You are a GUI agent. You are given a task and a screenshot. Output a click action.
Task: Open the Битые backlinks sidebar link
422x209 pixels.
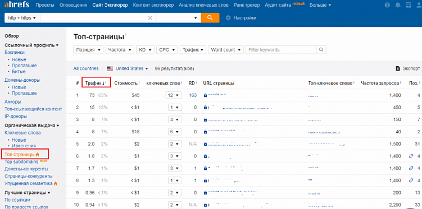point(19,72)
